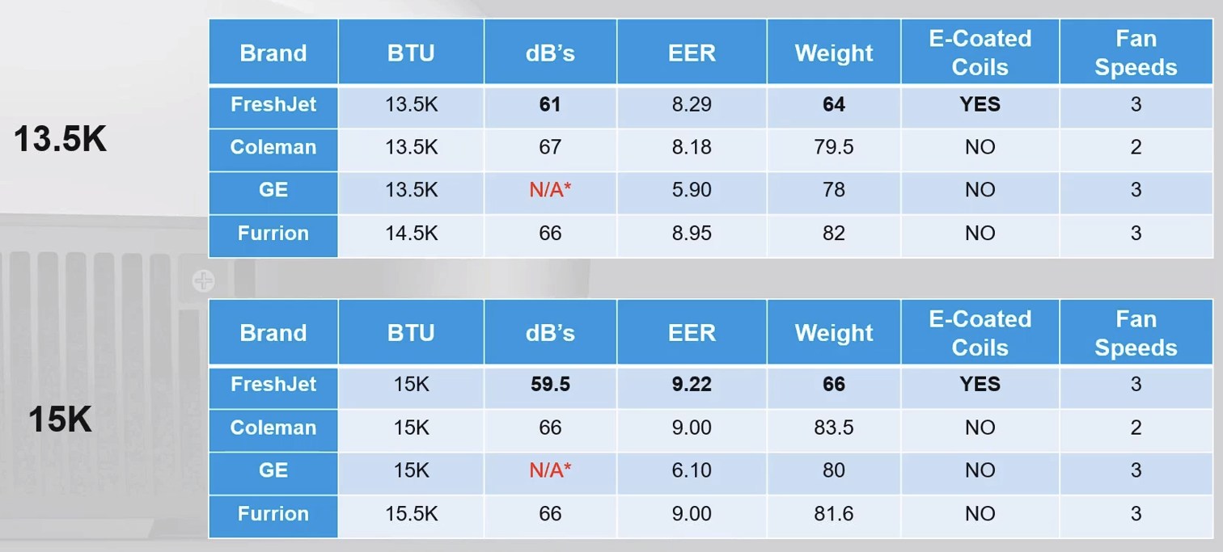
Task: Select FreshJet's bold 61 dB value
Action: click(x=550, y=104)
